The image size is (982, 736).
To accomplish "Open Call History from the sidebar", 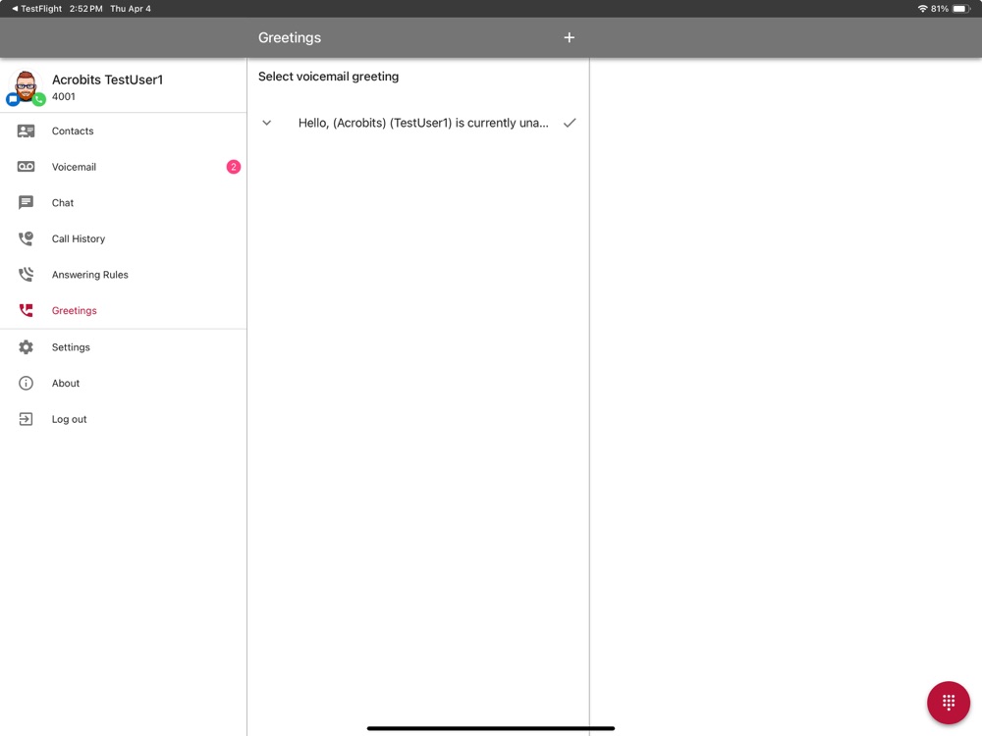I will pos(124,238).
